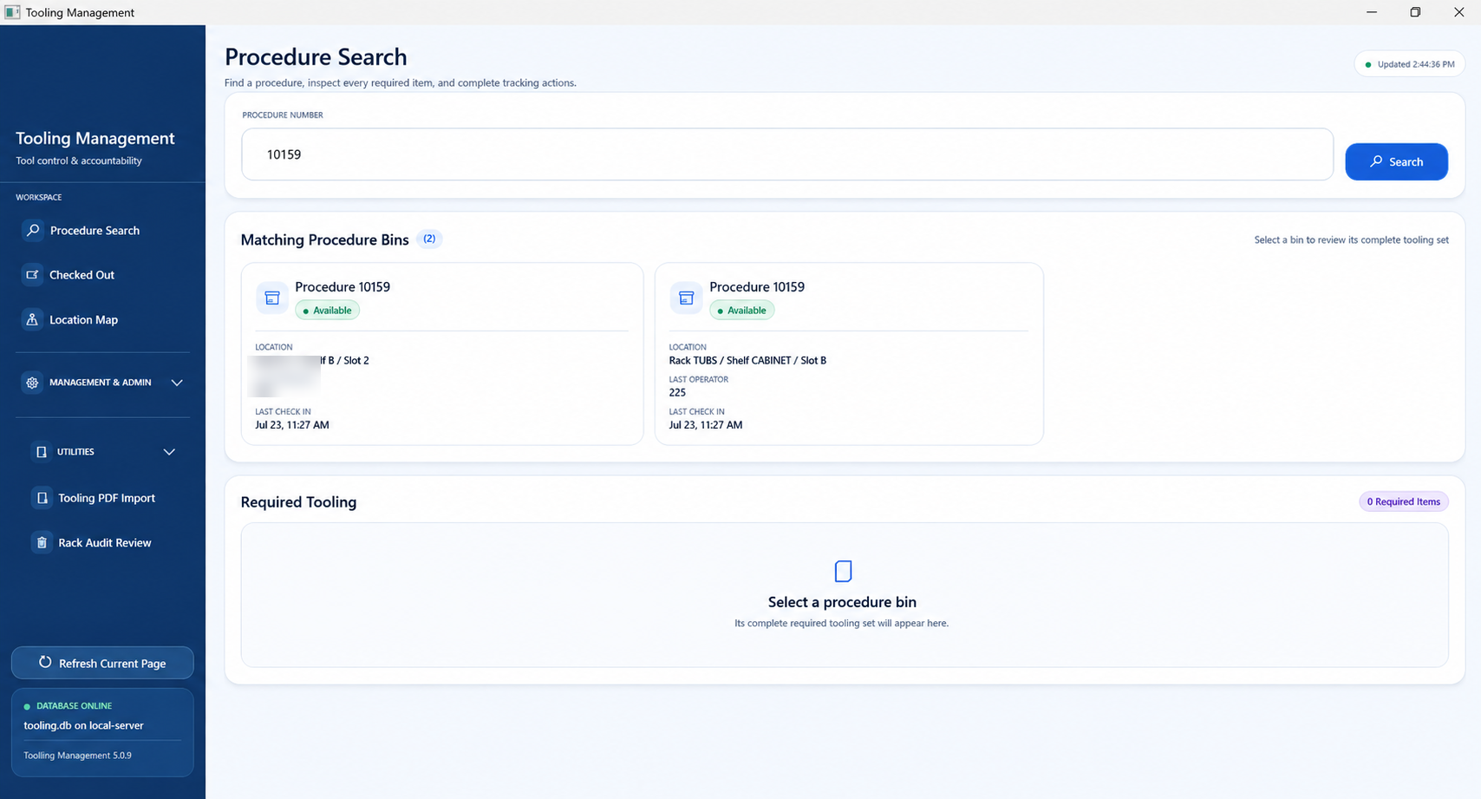The image size is (1481, 799).
Task: Click the 'Matching Procedure Bins' heading
Action: pyautogui.click(x=325, y=239)
